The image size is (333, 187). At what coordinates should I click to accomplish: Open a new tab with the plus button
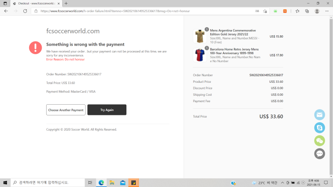[x=66, y=4]
